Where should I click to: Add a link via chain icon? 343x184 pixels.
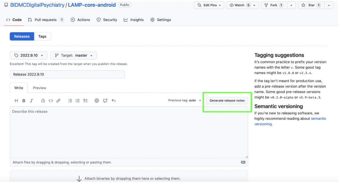pos(58,101)
